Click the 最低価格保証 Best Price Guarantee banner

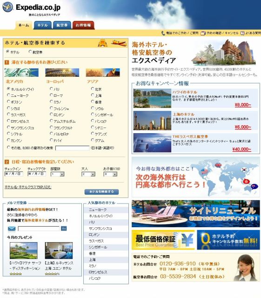163,240
